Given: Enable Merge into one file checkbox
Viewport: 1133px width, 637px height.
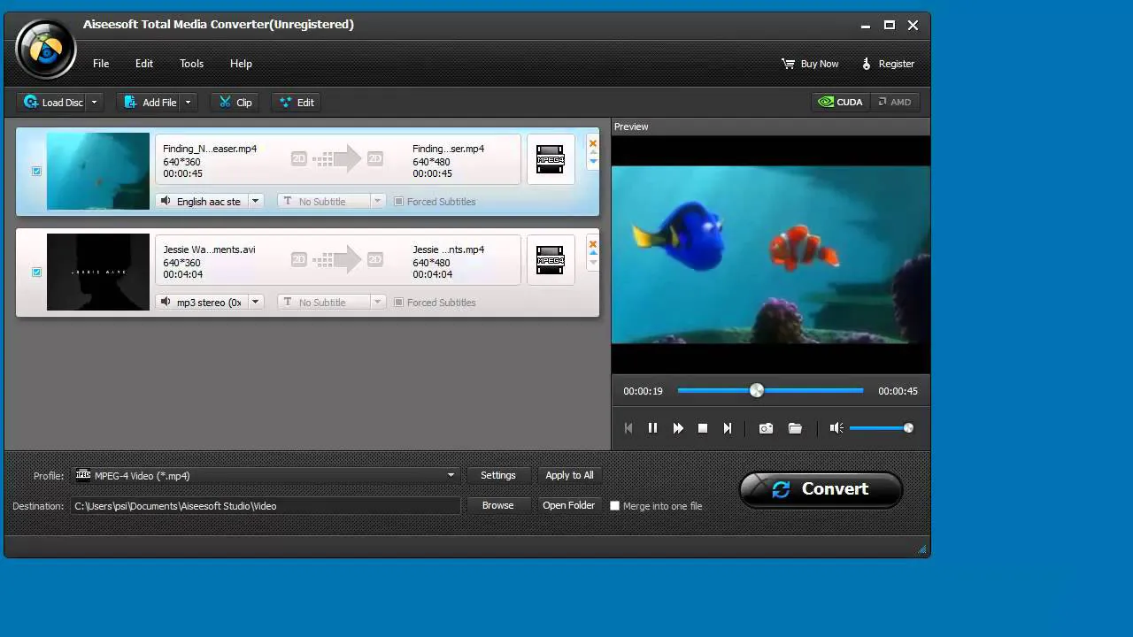Looking at the screenshot, I should 614,506.
